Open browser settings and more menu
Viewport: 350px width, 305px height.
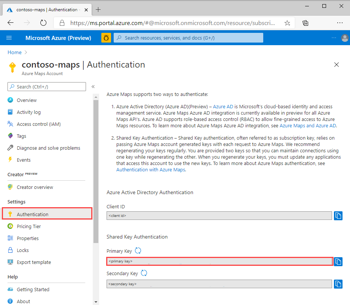click(340, 23)
